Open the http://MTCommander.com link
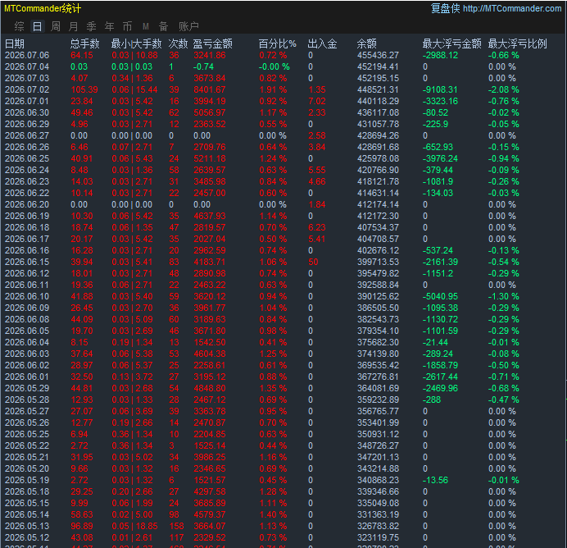 pyautogui.click(x=512, y=8)
